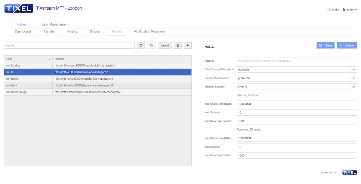
Task: Click the TIXEL logo in header
Action: (19, 8)
